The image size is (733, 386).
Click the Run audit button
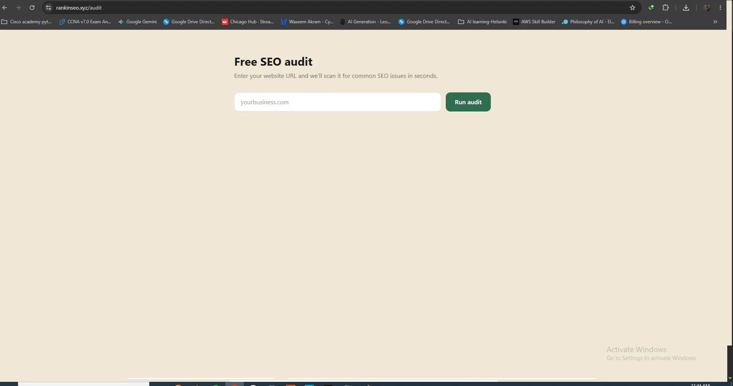tap(468, 102)
